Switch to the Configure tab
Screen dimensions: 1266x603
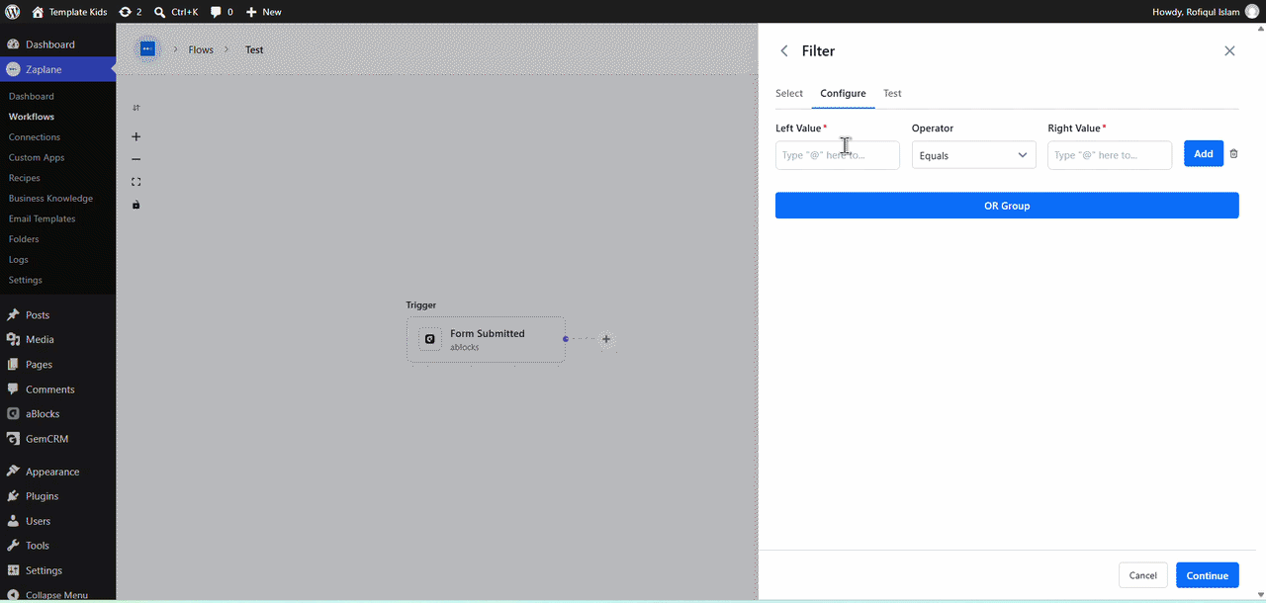843,93
